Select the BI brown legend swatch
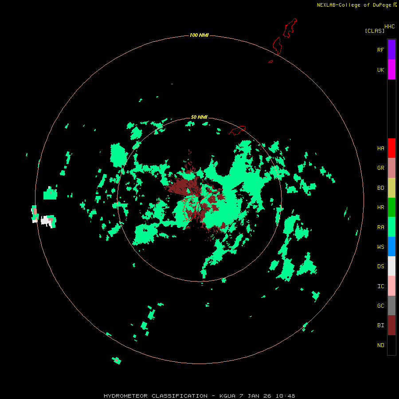The width and height of the screenshot is (399, 399). coord(391,325)
